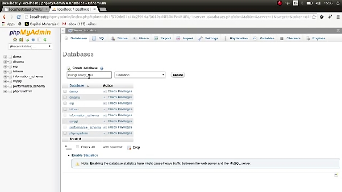
Task: Expand the erp database tree node
Action: pyautogui.click(x=5, y=67)
